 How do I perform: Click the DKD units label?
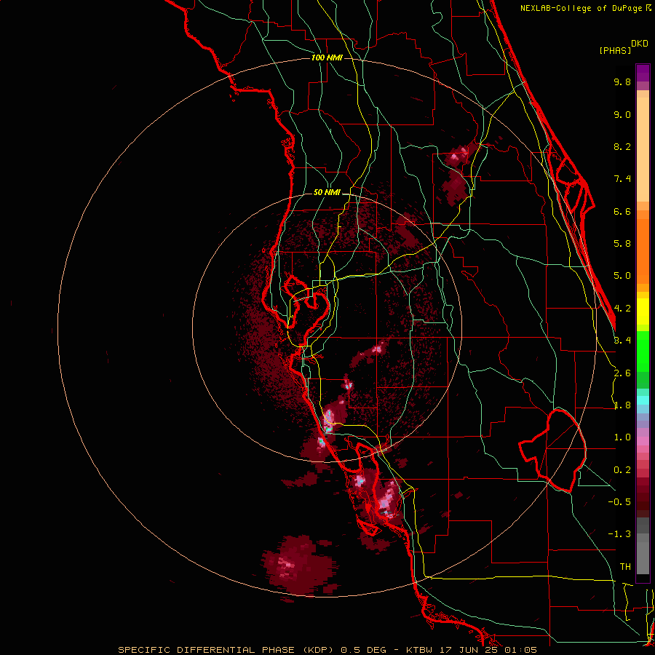(640, 44)
